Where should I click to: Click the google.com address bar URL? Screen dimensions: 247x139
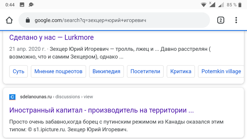(x=90, y=20)
